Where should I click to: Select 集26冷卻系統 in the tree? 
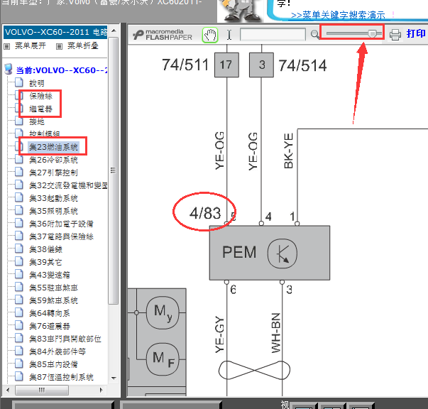pyautogui.click(x=53, y=160)
